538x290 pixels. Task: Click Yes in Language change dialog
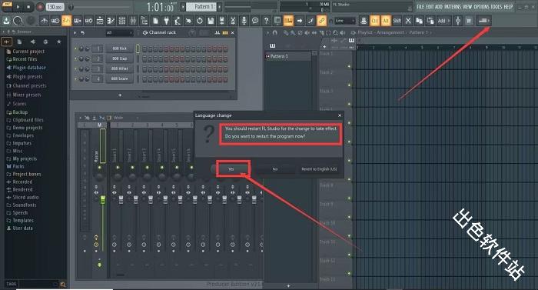pos(232,169)
